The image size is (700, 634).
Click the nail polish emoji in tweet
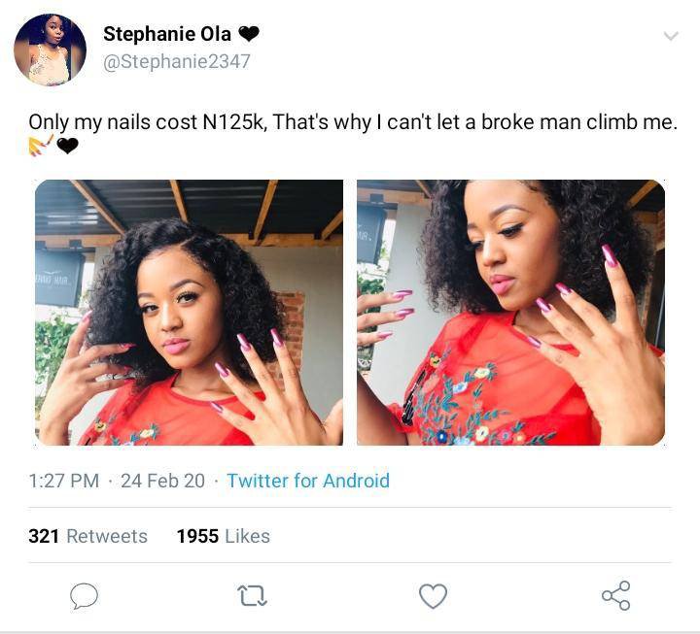(x=41, y=146)
